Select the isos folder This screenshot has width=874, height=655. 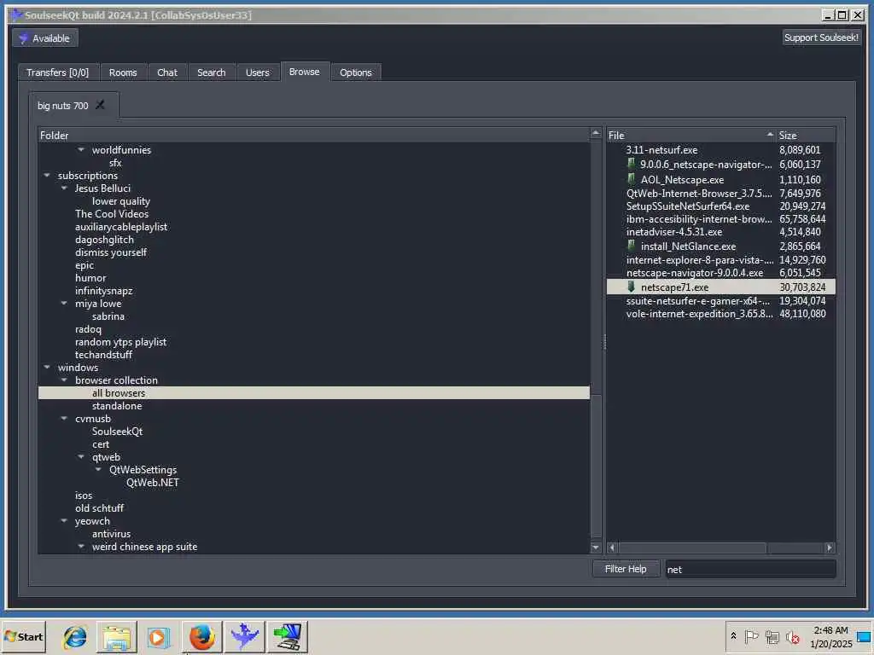(84, 496)
